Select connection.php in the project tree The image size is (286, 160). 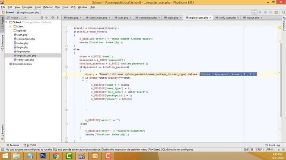pyautogui.click(x=26, y=39)
